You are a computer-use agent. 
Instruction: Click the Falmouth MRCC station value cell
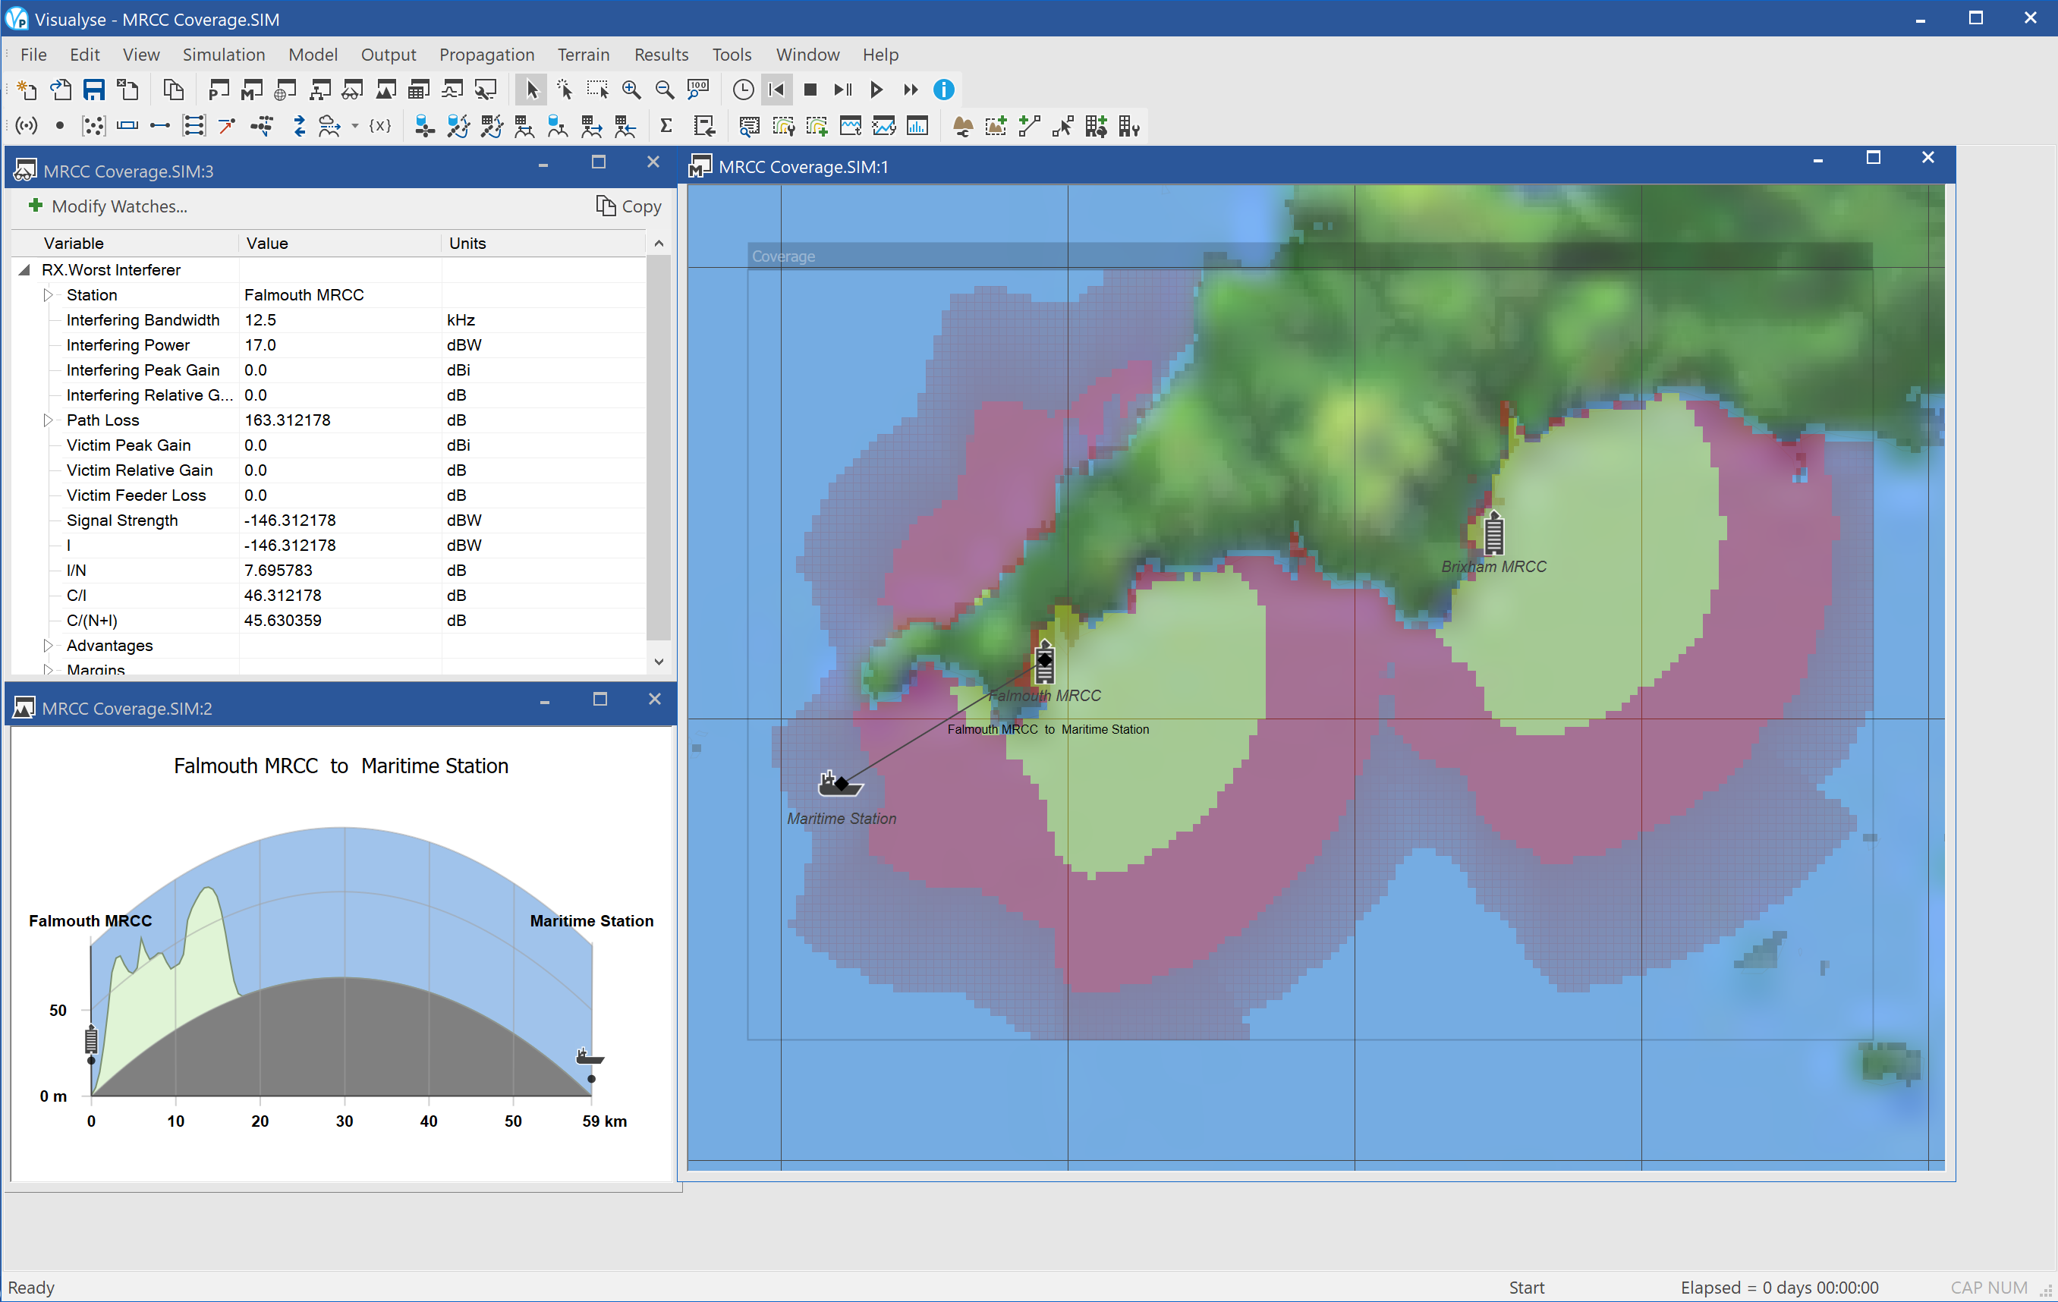(x=340, y=294)
